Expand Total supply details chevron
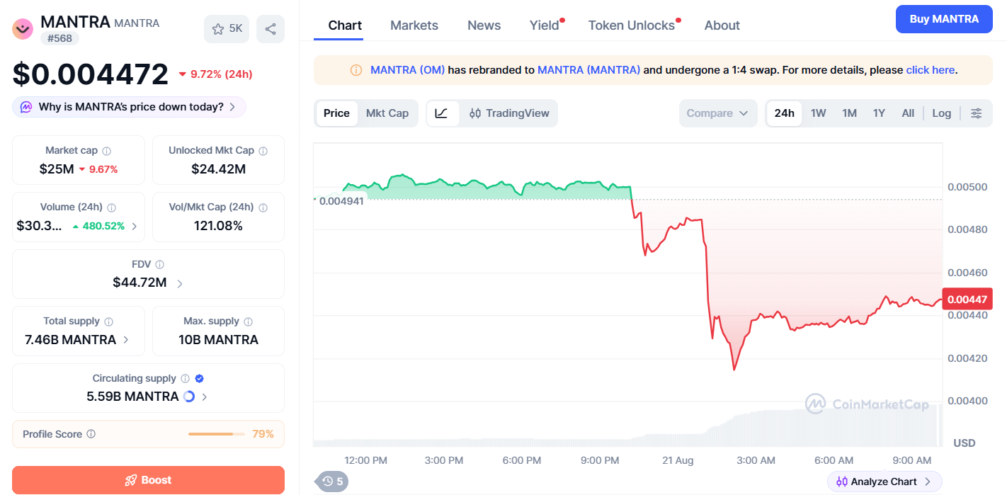Viewport: 1007px width, 495px height. tap(126, 340)
